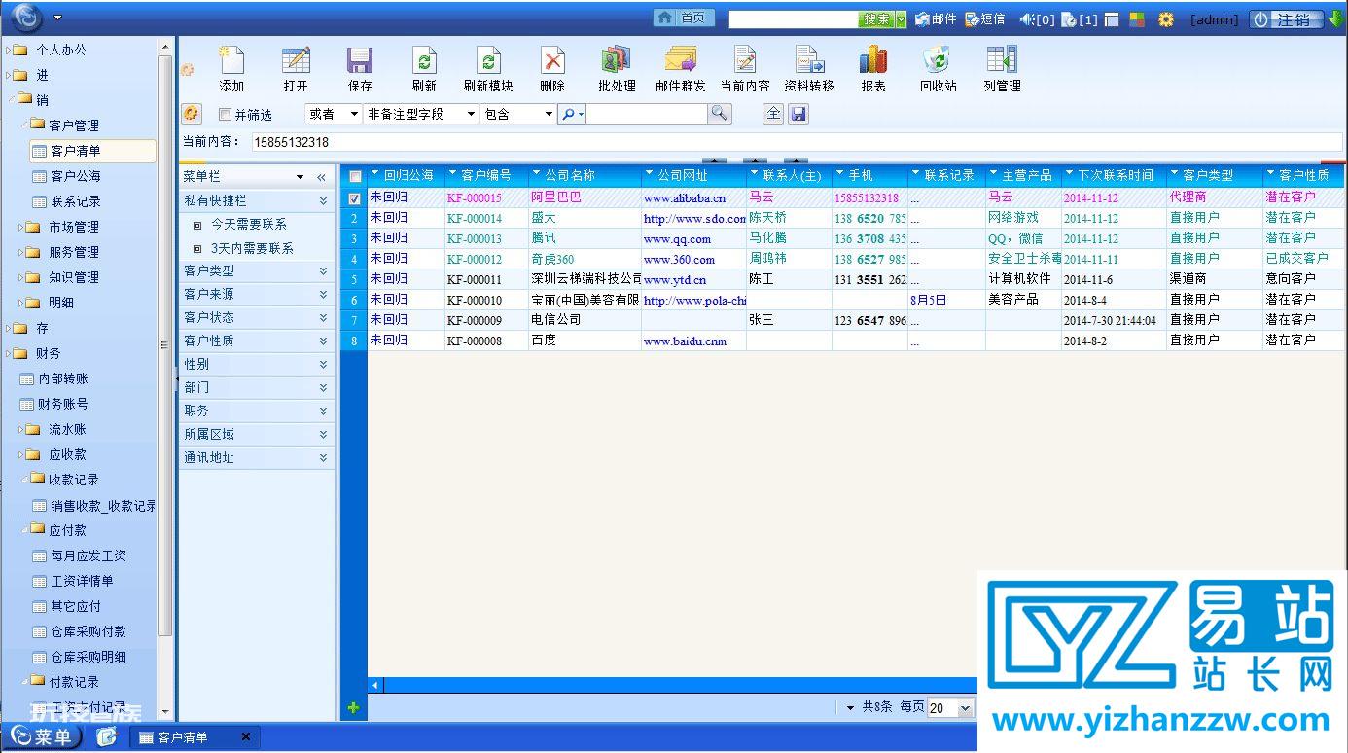This screenshot has height=753, width=1348.
Task: Click the gear icon left of 并筛选
Action: [x=192, y=114]
